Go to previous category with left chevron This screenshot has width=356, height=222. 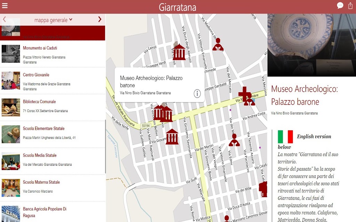click(4, 19)
